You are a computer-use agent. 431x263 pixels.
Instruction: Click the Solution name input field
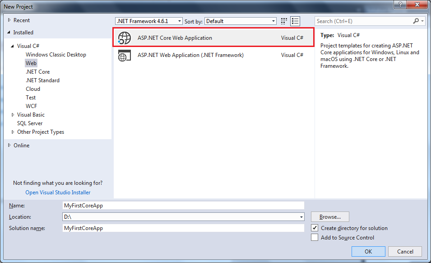tap(183, 228)
